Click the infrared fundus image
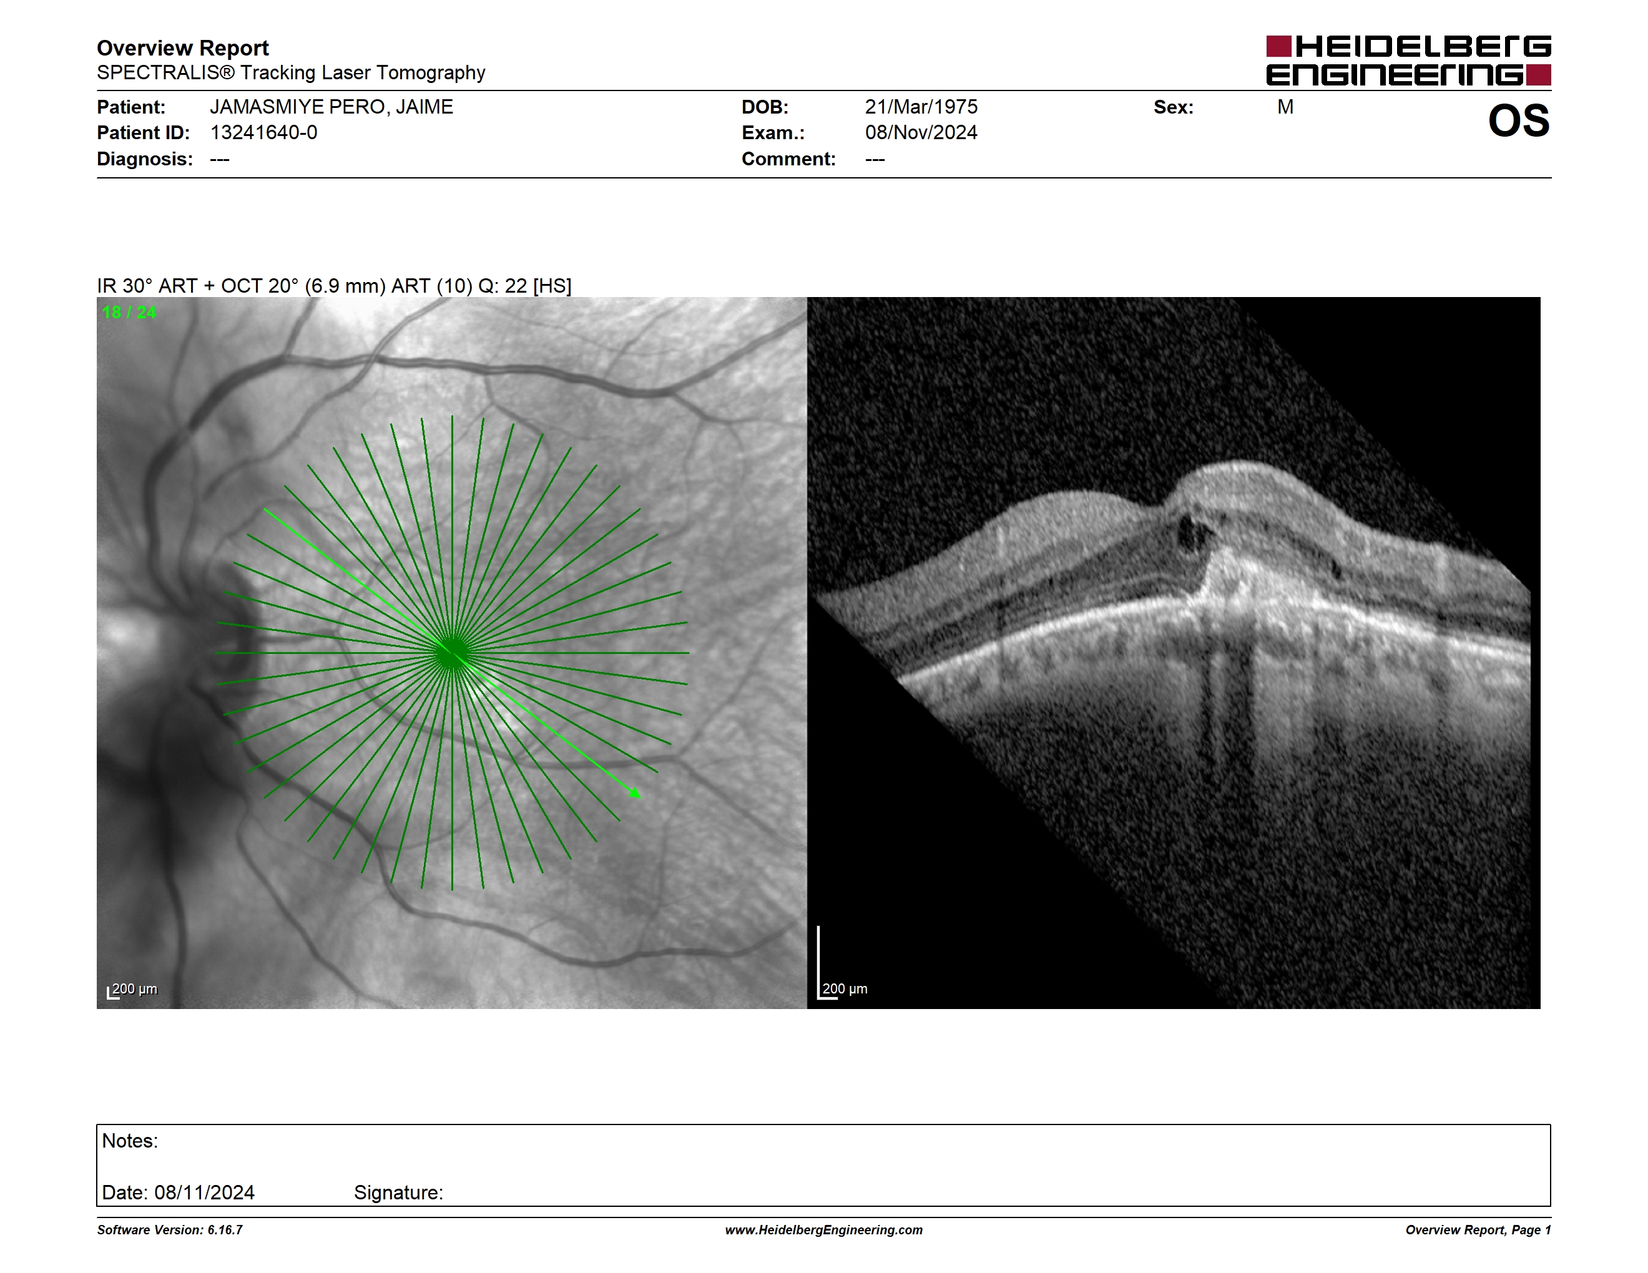Image resolution: width=1648 pixels, height=1273 pixels. pyautogui.click(x=451, y=652)
